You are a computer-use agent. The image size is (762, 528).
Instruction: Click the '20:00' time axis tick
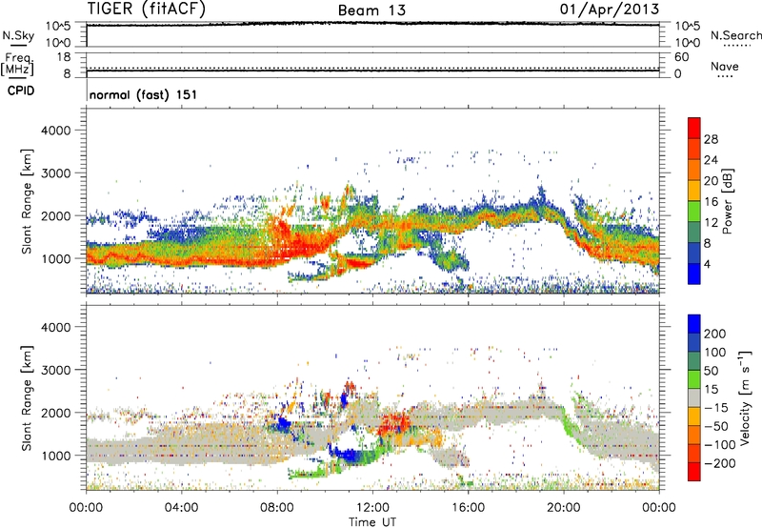point(564,508)
